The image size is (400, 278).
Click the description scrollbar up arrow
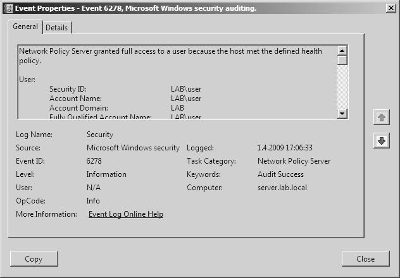[342, 51]
